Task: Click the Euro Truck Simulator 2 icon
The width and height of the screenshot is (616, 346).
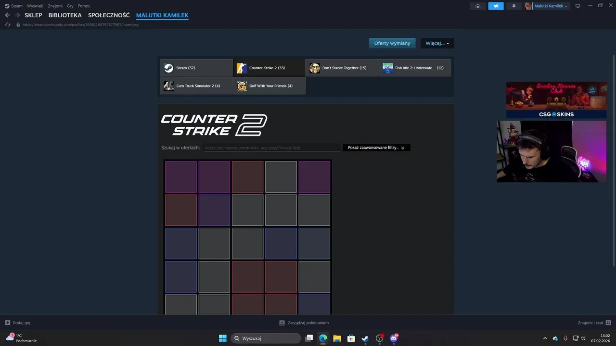Action: pyautogui.click(x=168, y=86)
